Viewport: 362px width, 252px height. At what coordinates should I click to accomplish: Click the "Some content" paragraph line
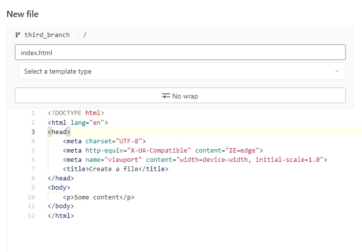pyautogui.click(x=98, y=197)
